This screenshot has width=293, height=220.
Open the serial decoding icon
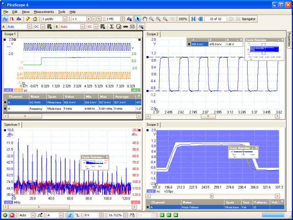(132, 27)
